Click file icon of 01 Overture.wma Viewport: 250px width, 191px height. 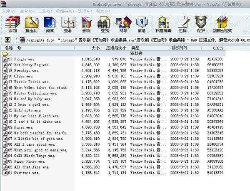pos(5,173)
